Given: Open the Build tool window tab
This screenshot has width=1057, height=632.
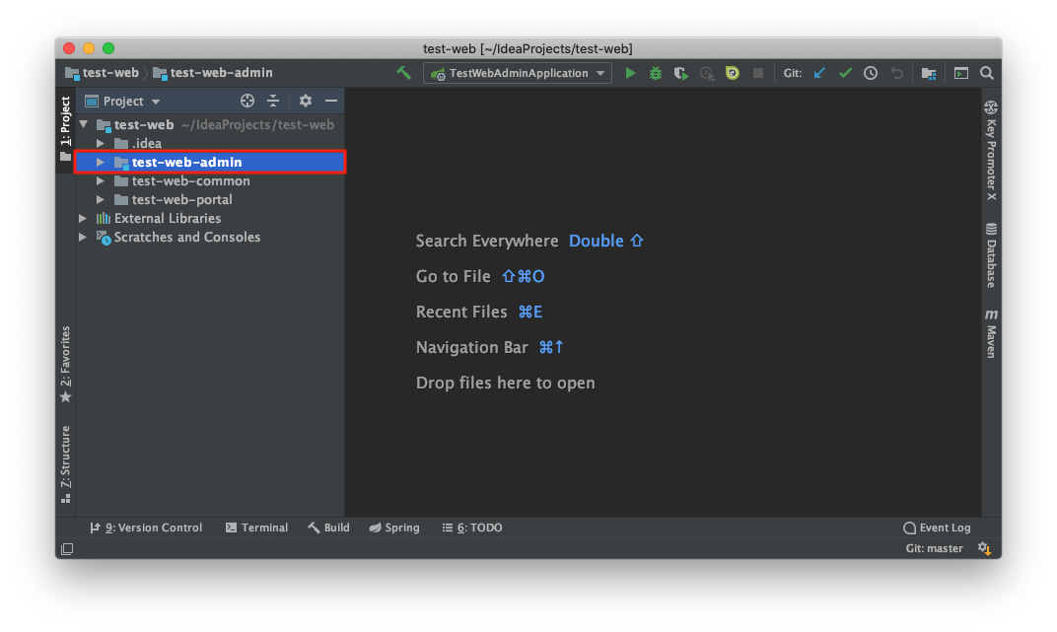Looking at the screenshot, I should click(x=329, y=527).
